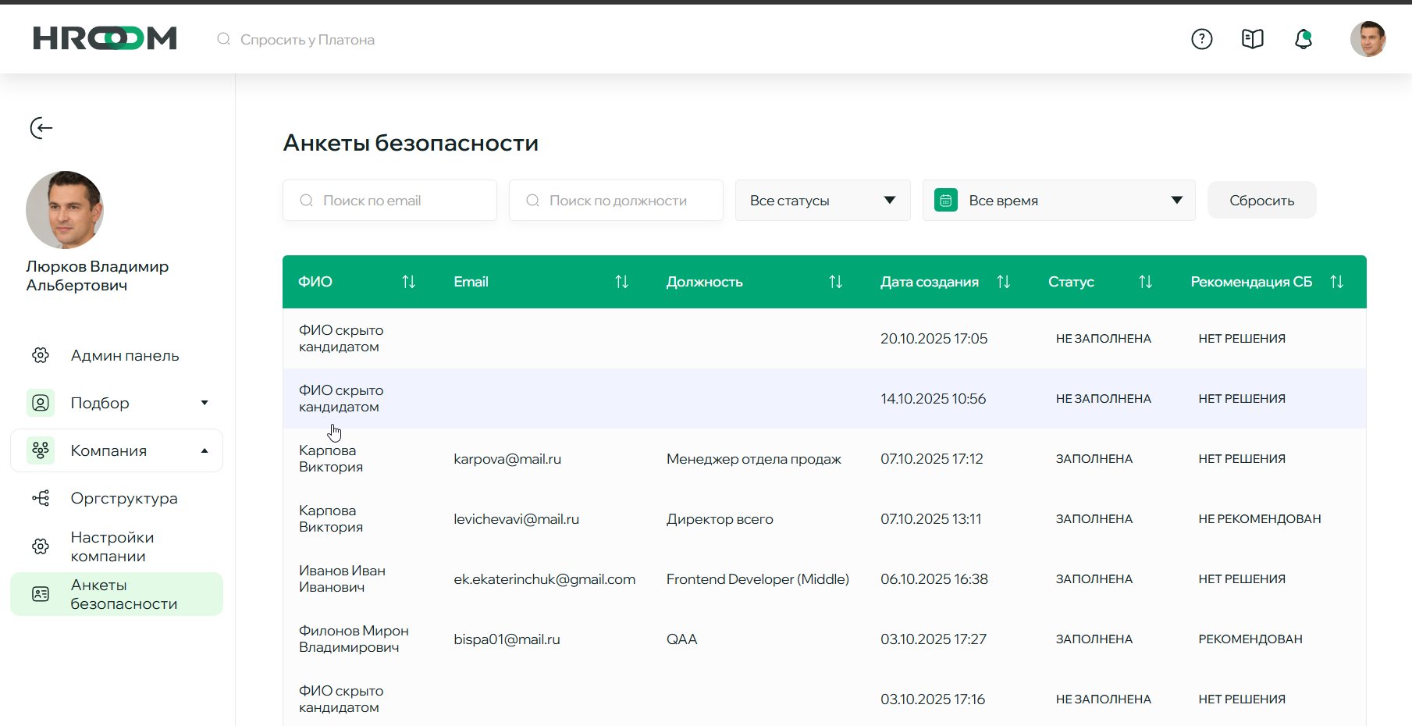1412x726 pixels.
Task: Open the notifications bell icon
Action: point(1304,39)
